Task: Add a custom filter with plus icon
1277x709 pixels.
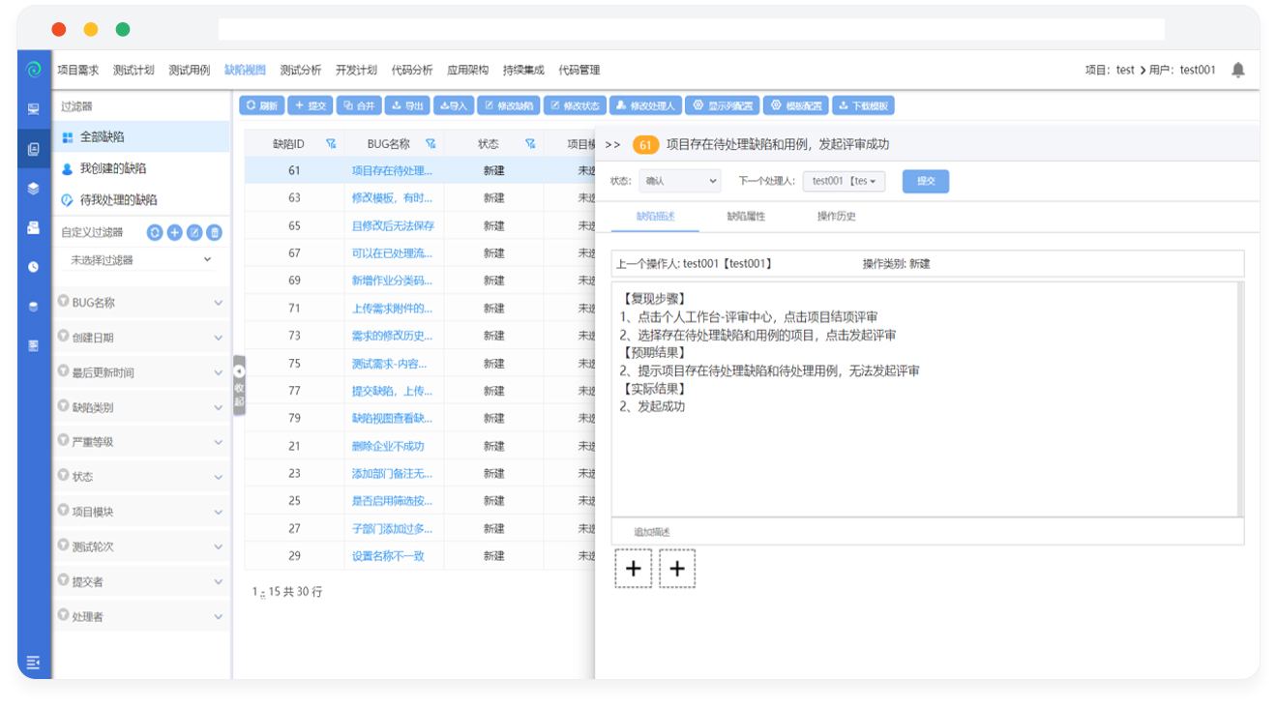Action: 175,232
